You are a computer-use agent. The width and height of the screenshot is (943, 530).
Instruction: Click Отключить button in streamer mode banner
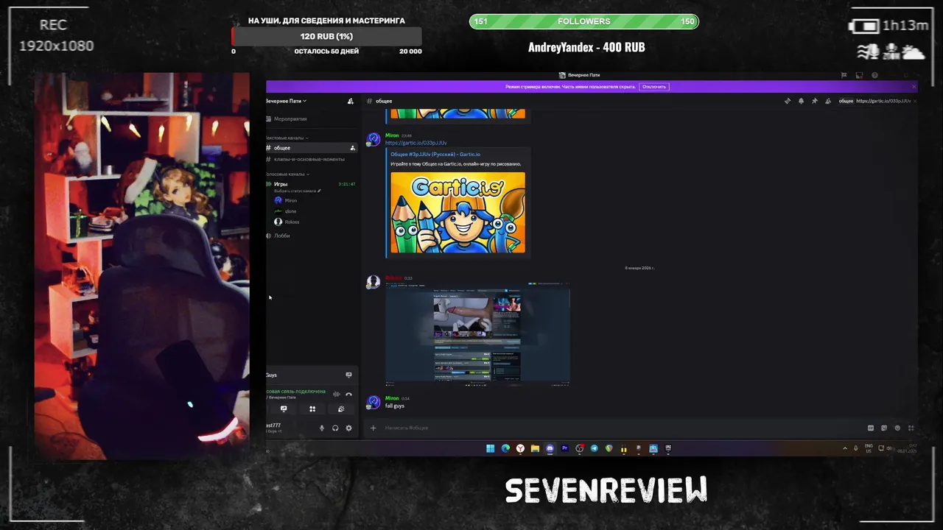pyautogui.click(x=654, y=87)
